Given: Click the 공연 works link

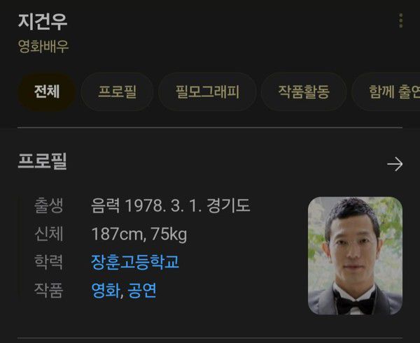Looking at the screenshot, I should pyautogui.click(x=142, y=290).
